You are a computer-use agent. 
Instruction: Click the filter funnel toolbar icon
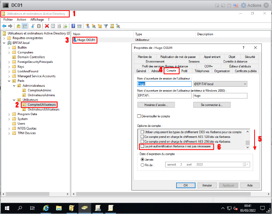coord(106,26)
